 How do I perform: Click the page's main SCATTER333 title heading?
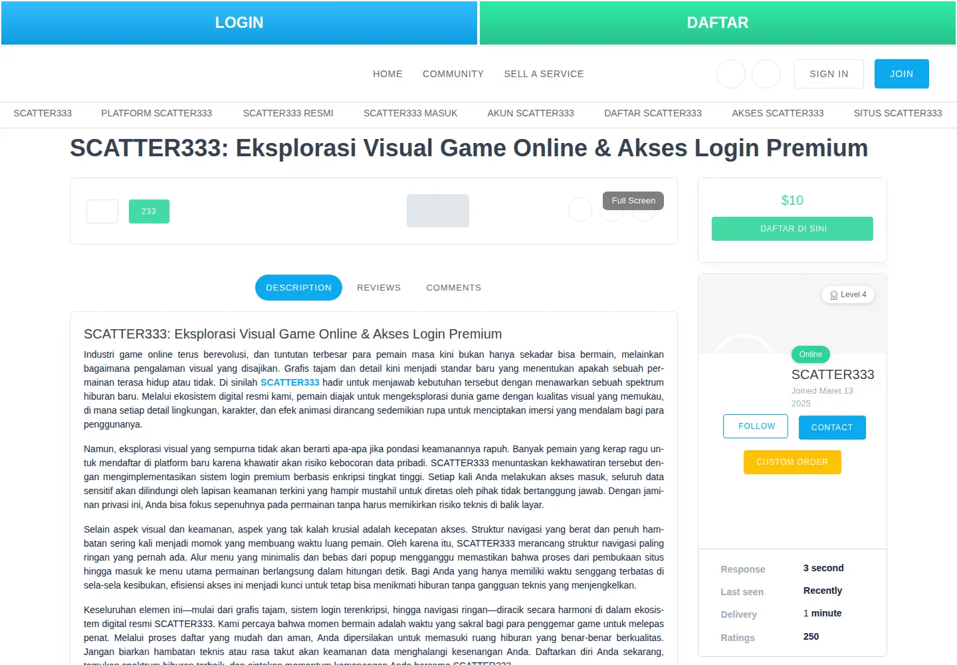469,148
